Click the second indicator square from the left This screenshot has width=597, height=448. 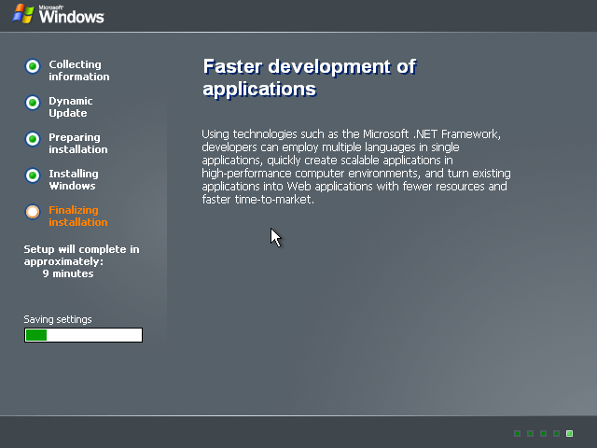pyautogui.click(x=530, y=433)
